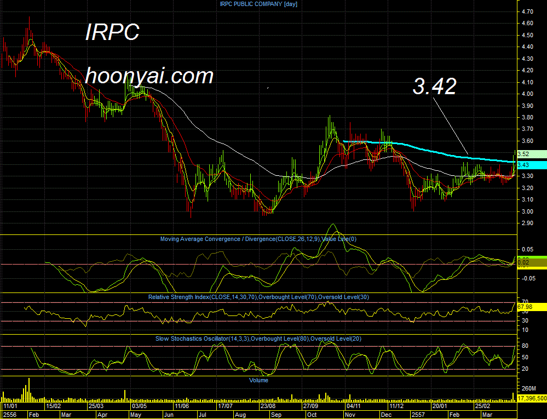
Task: Select the 11/06 date label
Action: pyautogui.click(x=182, y=406)
